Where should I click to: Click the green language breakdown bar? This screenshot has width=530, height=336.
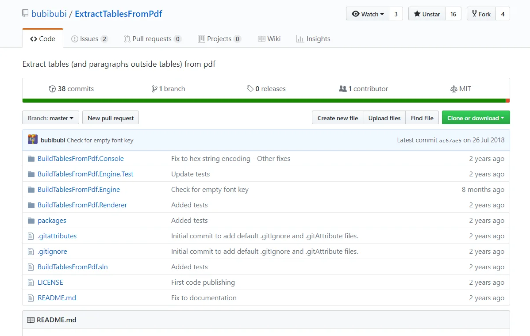click(x=264, y=101)
